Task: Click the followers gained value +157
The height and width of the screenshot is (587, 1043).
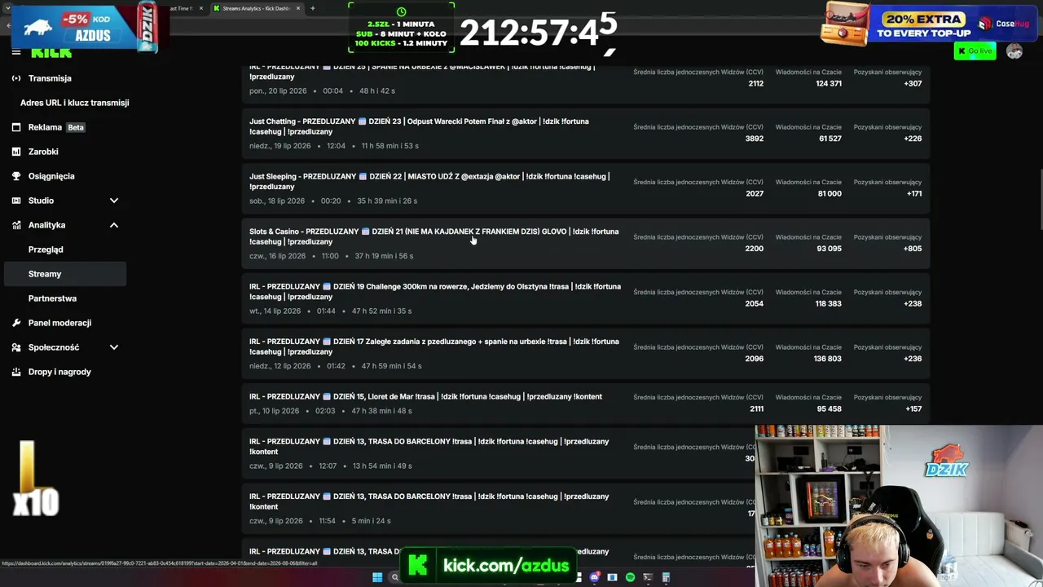Action: coord(913,409)
